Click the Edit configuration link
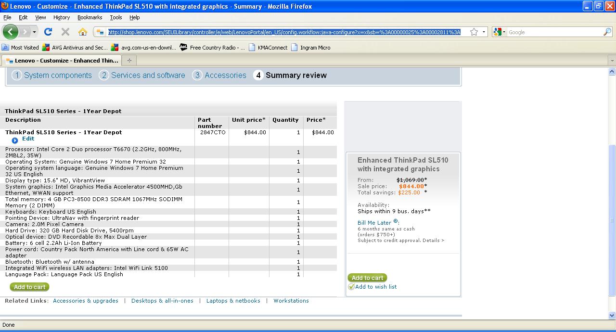This screenshot has width=616, height=332. (x=28, y=139)
